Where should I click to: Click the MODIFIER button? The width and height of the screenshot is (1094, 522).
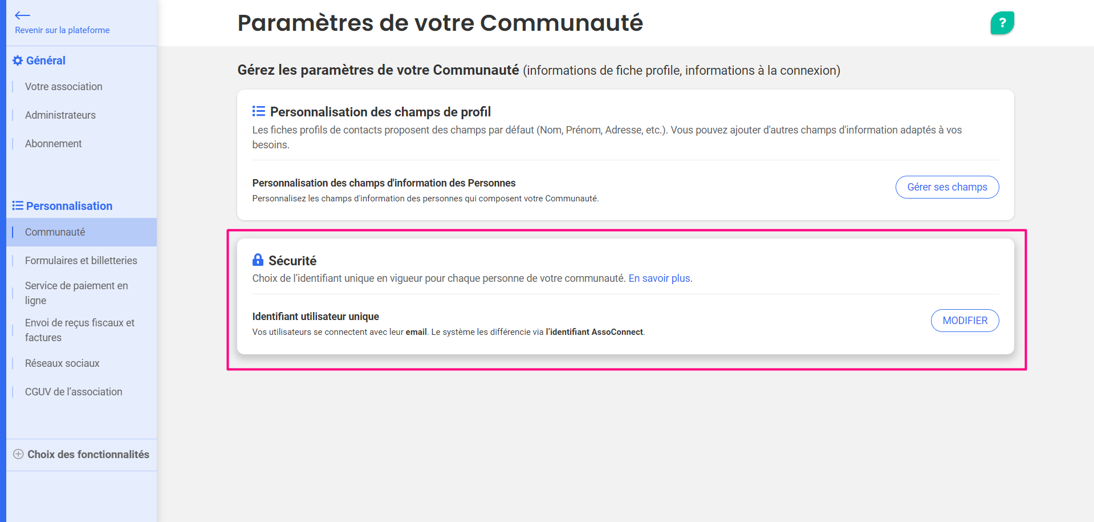click(964, 321)
